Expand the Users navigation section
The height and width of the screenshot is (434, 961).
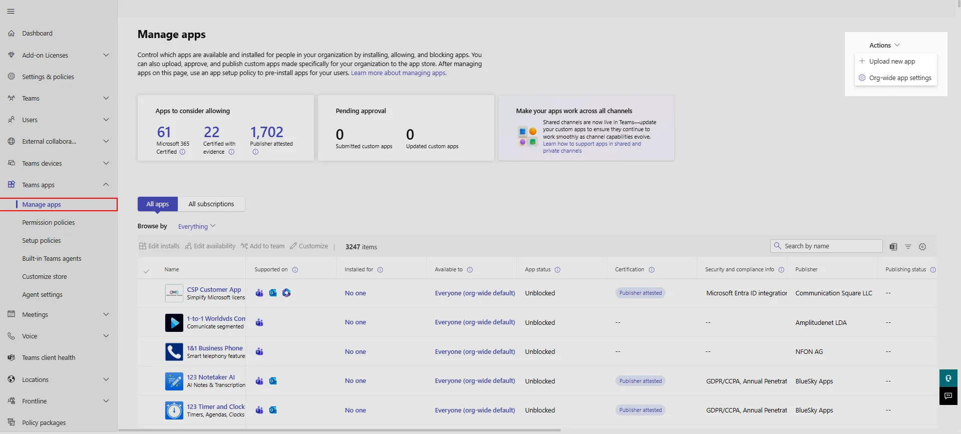(x=106, y=120)
